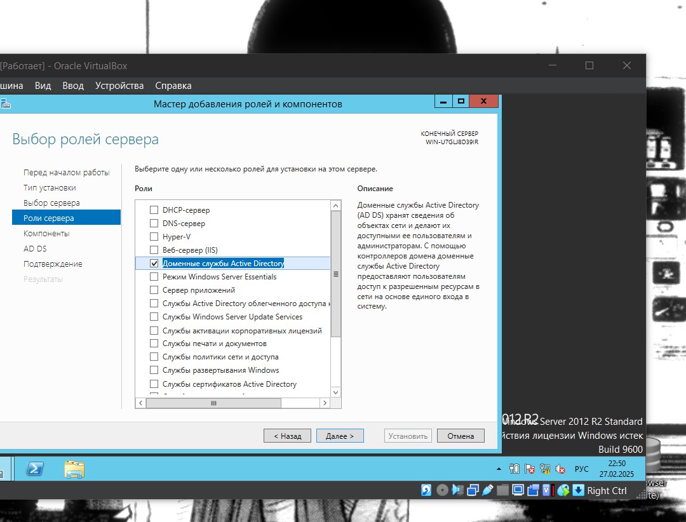The image size is (686, 522).
Task: Click VirtualBox display indicator icon
Action: [x=518, y=490]
